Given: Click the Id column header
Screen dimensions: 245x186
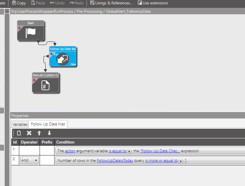Looking at the screenshot, I should [15, 142].
